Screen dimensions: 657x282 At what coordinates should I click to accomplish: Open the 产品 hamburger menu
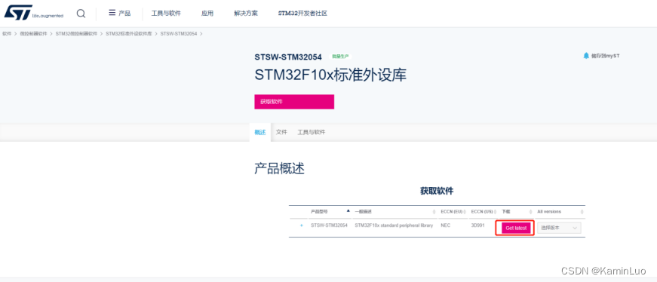click(120, 13)
